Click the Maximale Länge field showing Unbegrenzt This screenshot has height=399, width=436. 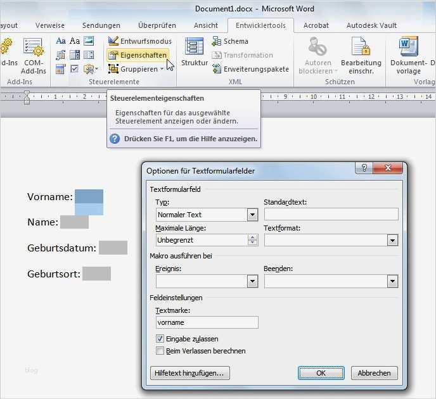click(x=202, y=240)
